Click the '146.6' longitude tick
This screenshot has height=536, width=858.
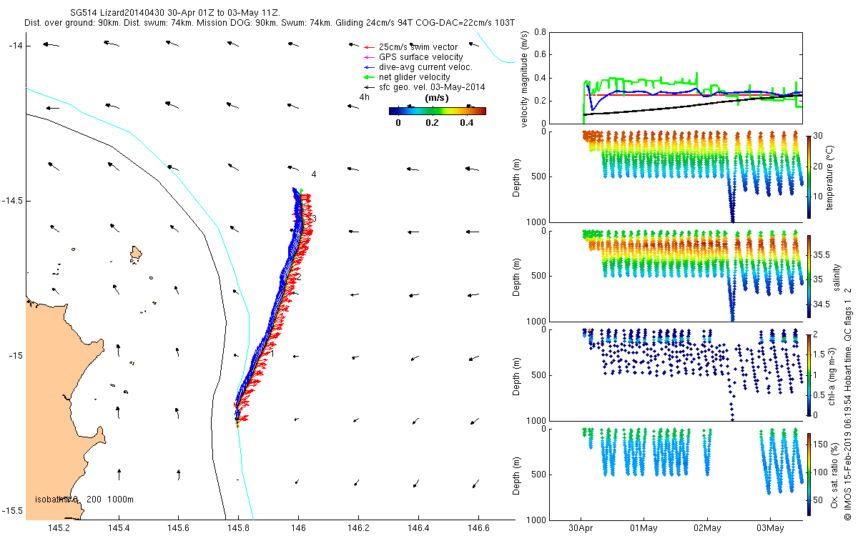coord(478,528)
